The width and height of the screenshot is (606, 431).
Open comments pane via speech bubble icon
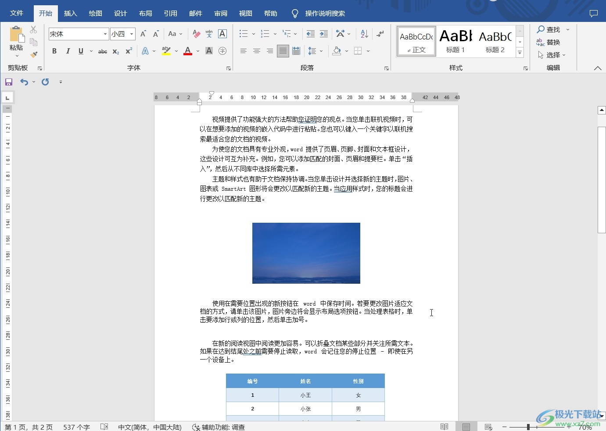[x=594, y=14]
